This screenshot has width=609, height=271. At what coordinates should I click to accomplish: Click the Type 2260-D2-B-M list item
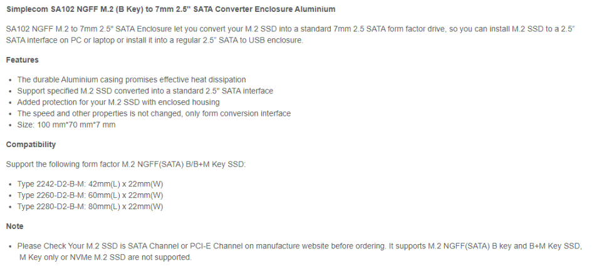click(x=90, y=195)
